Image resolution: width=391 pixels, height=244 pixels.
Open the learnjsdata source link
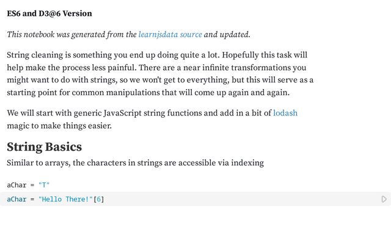[170, 34]
